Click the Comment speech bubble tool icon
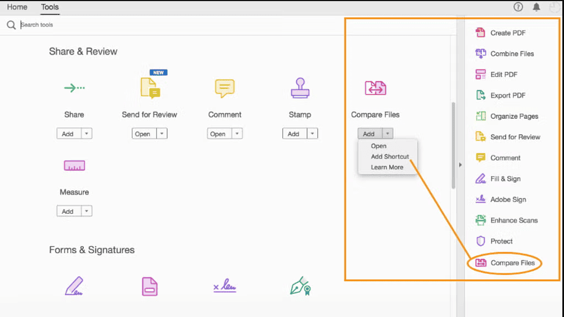 click(x=225, y=88)
